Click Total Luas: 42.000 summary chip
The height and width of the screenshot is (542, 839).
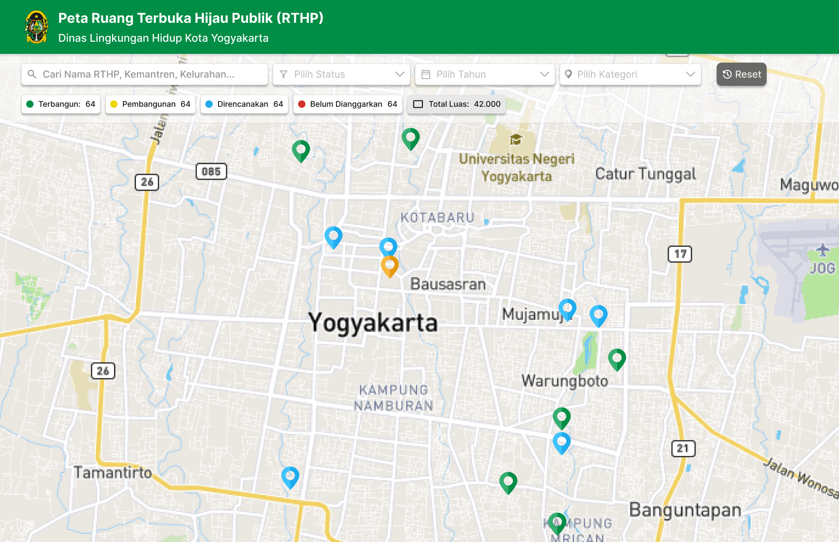tap(457, 104)
